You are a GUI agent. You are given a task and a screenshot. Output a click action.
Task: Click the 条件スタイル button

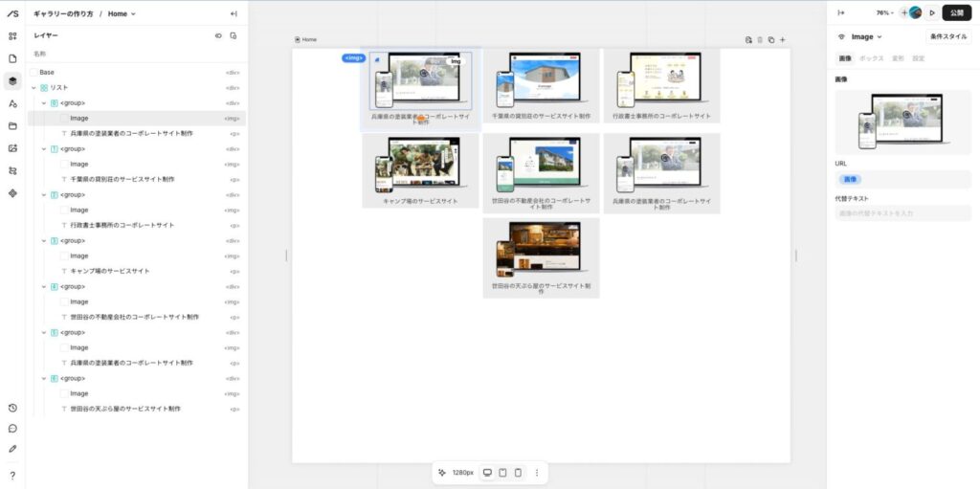[x=948, y=36]
